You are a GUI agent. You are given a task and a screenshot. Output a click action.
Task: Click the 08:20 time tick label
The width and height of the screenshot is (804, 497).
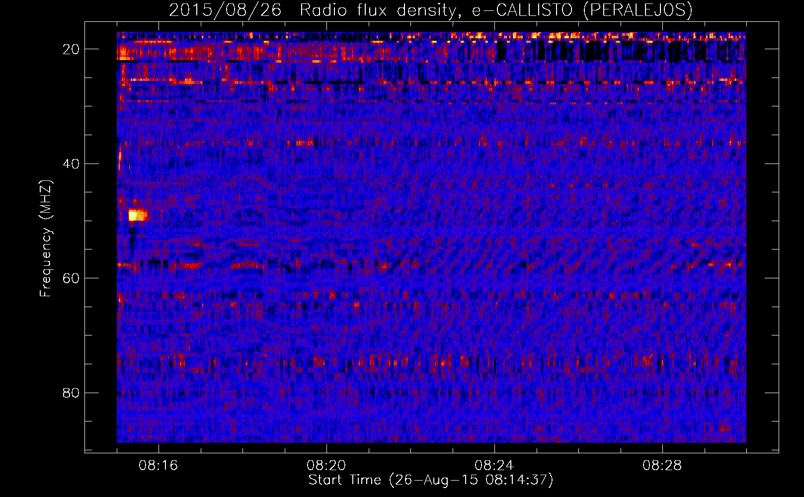[x=326, y=466]
